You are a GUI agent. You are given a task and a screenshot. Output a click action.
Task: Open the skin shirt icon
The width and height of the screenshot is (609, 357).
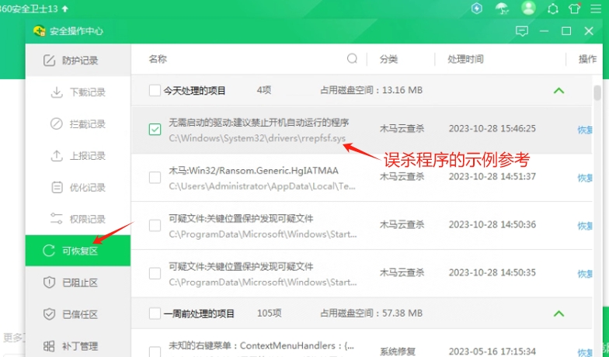point(575,8)
